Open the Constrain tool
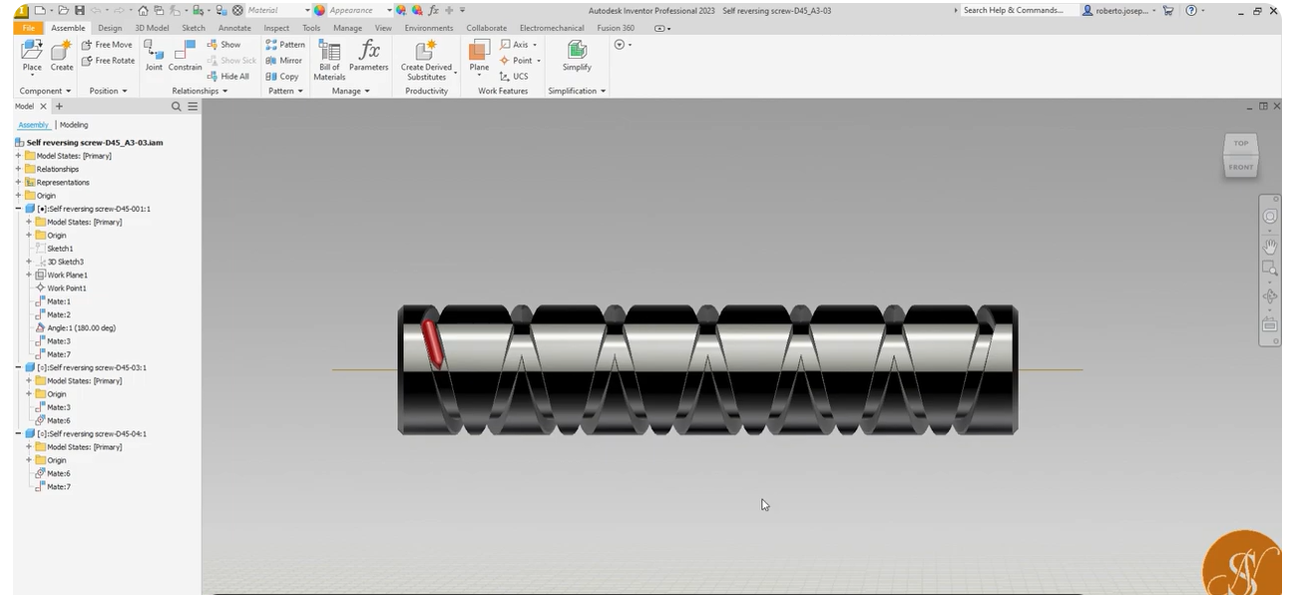 point(185,56)
